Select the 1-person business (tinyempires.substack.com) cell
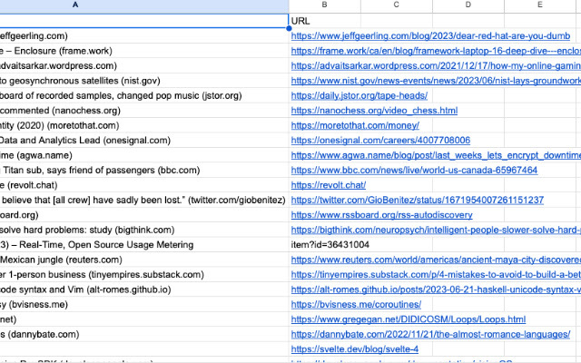581x363 pixels. [x=144, y=275]
